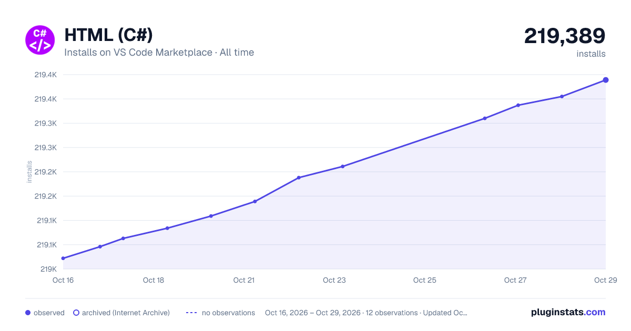Click the 'Oct 29' x-axis label
The width and height of the screenshot is (631, 331).
(x=605, y=280)
